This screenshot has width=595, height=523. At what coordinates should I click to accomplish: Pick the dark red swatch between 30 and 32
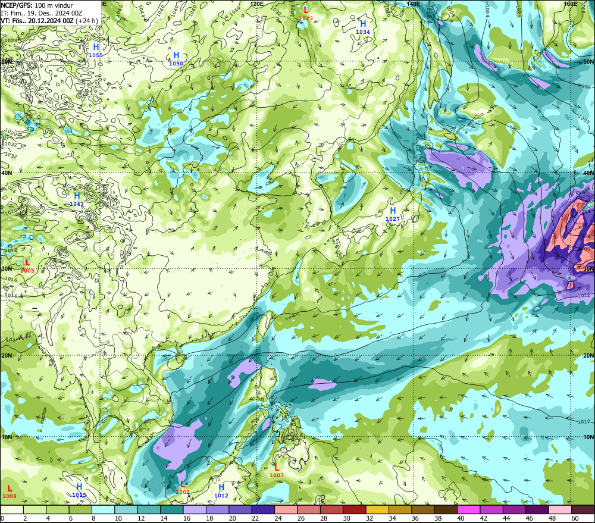pyautogui.click(x=355, y=509)
